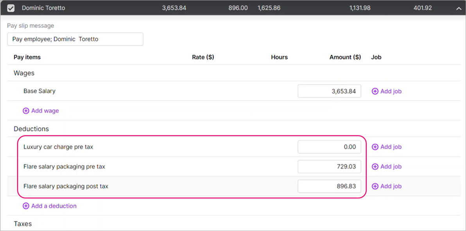Uncheck the Dominic Toretto employee checkbox
466x231 pixels.
(11, 8)
